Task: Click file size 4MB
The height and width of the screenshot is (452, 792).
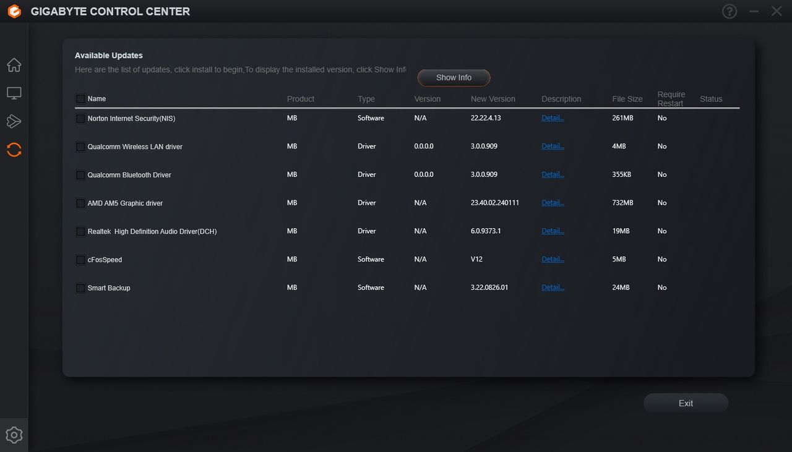Action: pyautogui.click(x=619, y=147)
